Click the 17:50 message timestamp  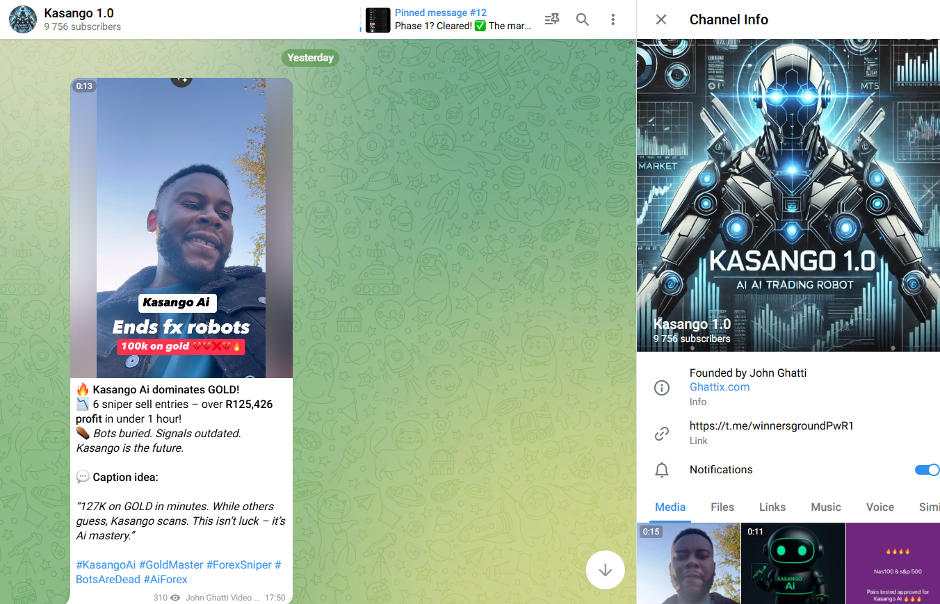(275, 598)
